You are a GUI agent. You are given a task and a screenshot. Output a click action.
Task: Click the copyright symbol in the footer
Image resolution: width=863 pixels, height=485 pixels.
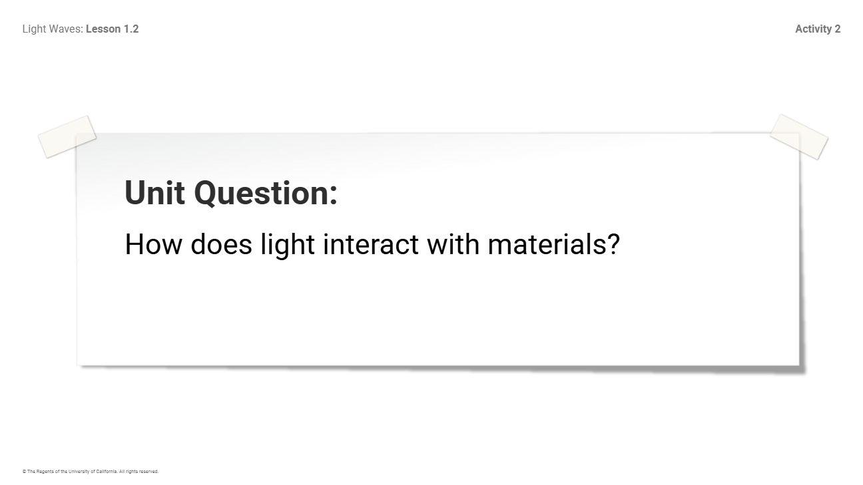[24, 472]
